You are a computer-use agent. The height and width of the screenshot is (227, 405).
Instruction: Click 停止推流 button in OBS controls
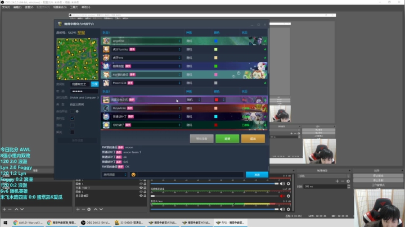tap(378, 176)
